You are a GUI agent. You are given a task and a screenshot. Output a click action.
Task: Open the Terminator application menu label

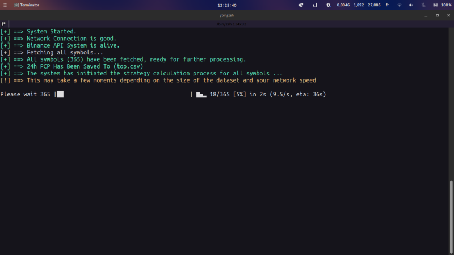point(30,5)
